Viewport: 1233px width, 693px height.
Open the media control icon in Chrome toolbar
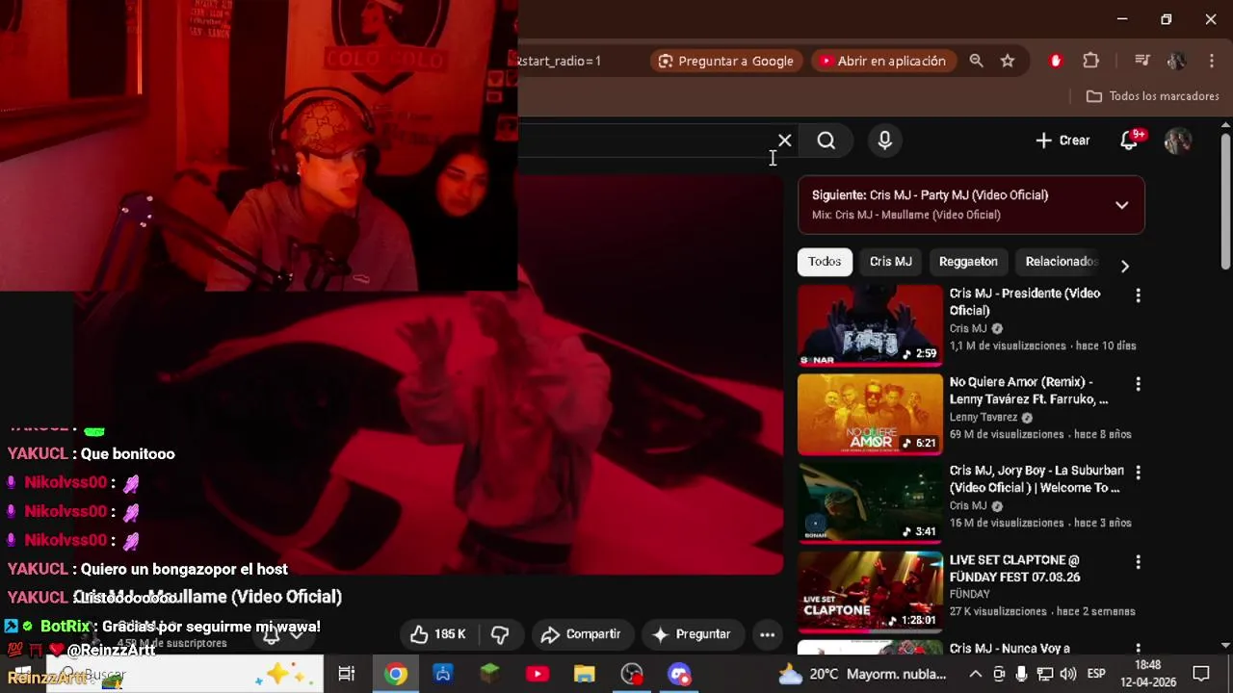tap(1142, 61)
